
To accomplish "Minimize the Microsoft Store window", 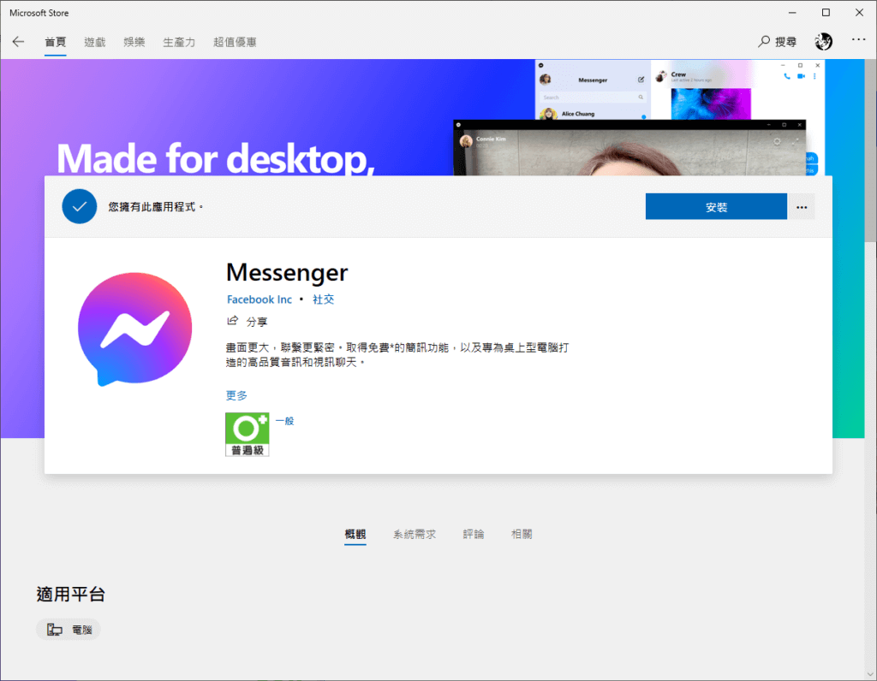I will (792, 12).
